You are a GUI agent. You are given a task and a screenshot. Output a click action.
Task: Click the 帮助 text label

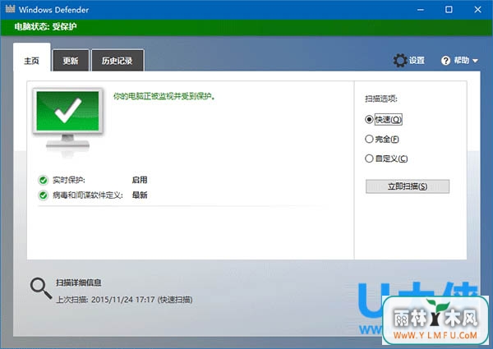462,60
